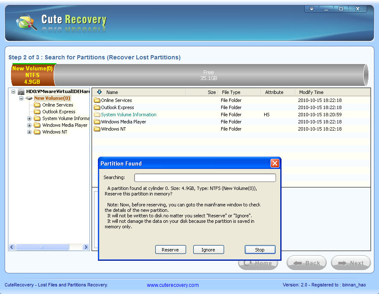Select the New Volume(0) NTFS partition block
Screen dimensions: 379x294
[x=32, y=75]
